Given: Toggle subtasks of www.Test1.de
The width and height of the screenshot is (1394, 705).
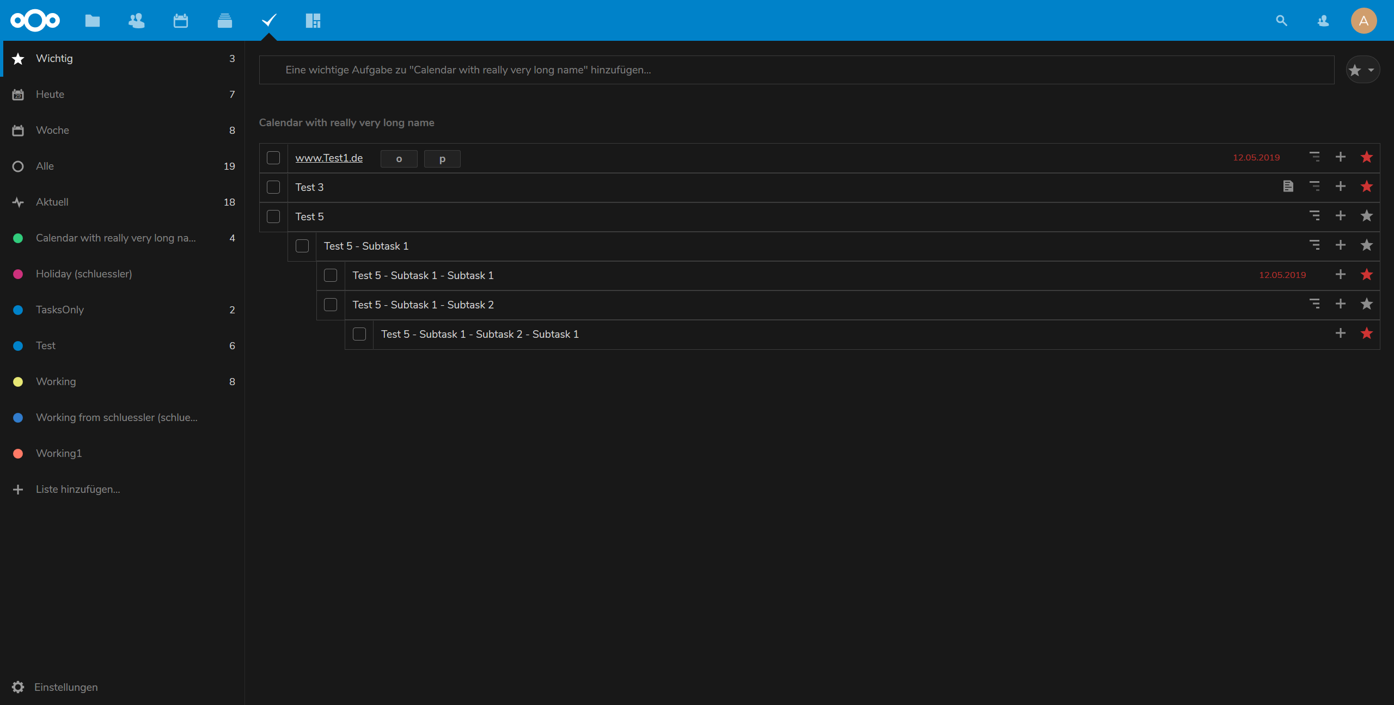Looking at the screenshot, I should pyautogui.click(x=1314, y=157).
